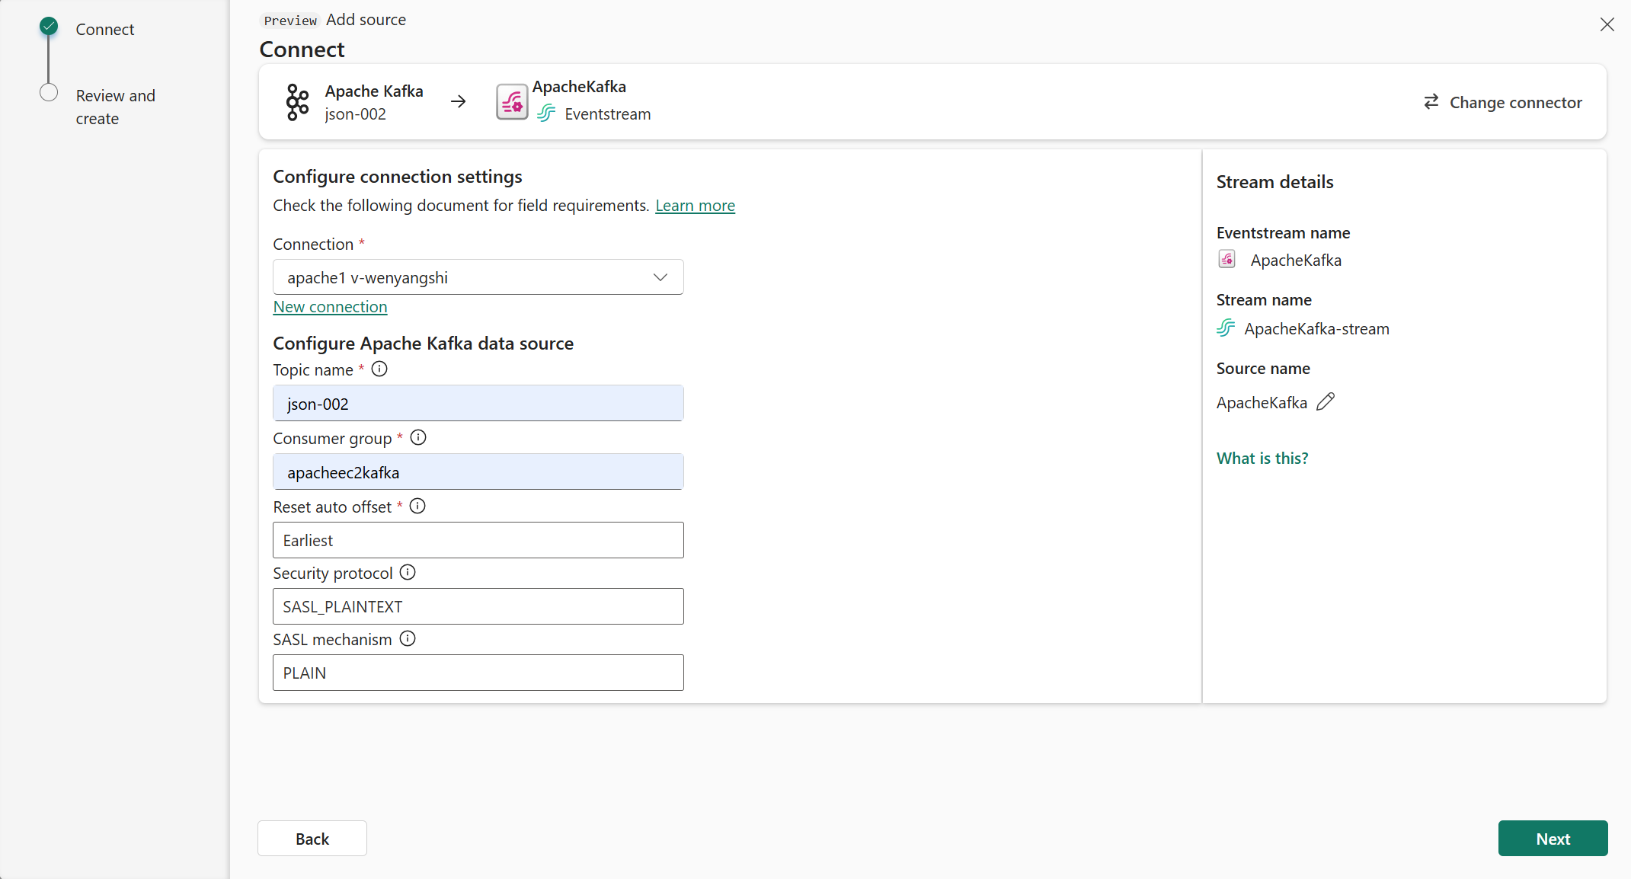
Task: Show info tooltip for Consumer group
Action: pyautogui.click(x=418, y=438)
